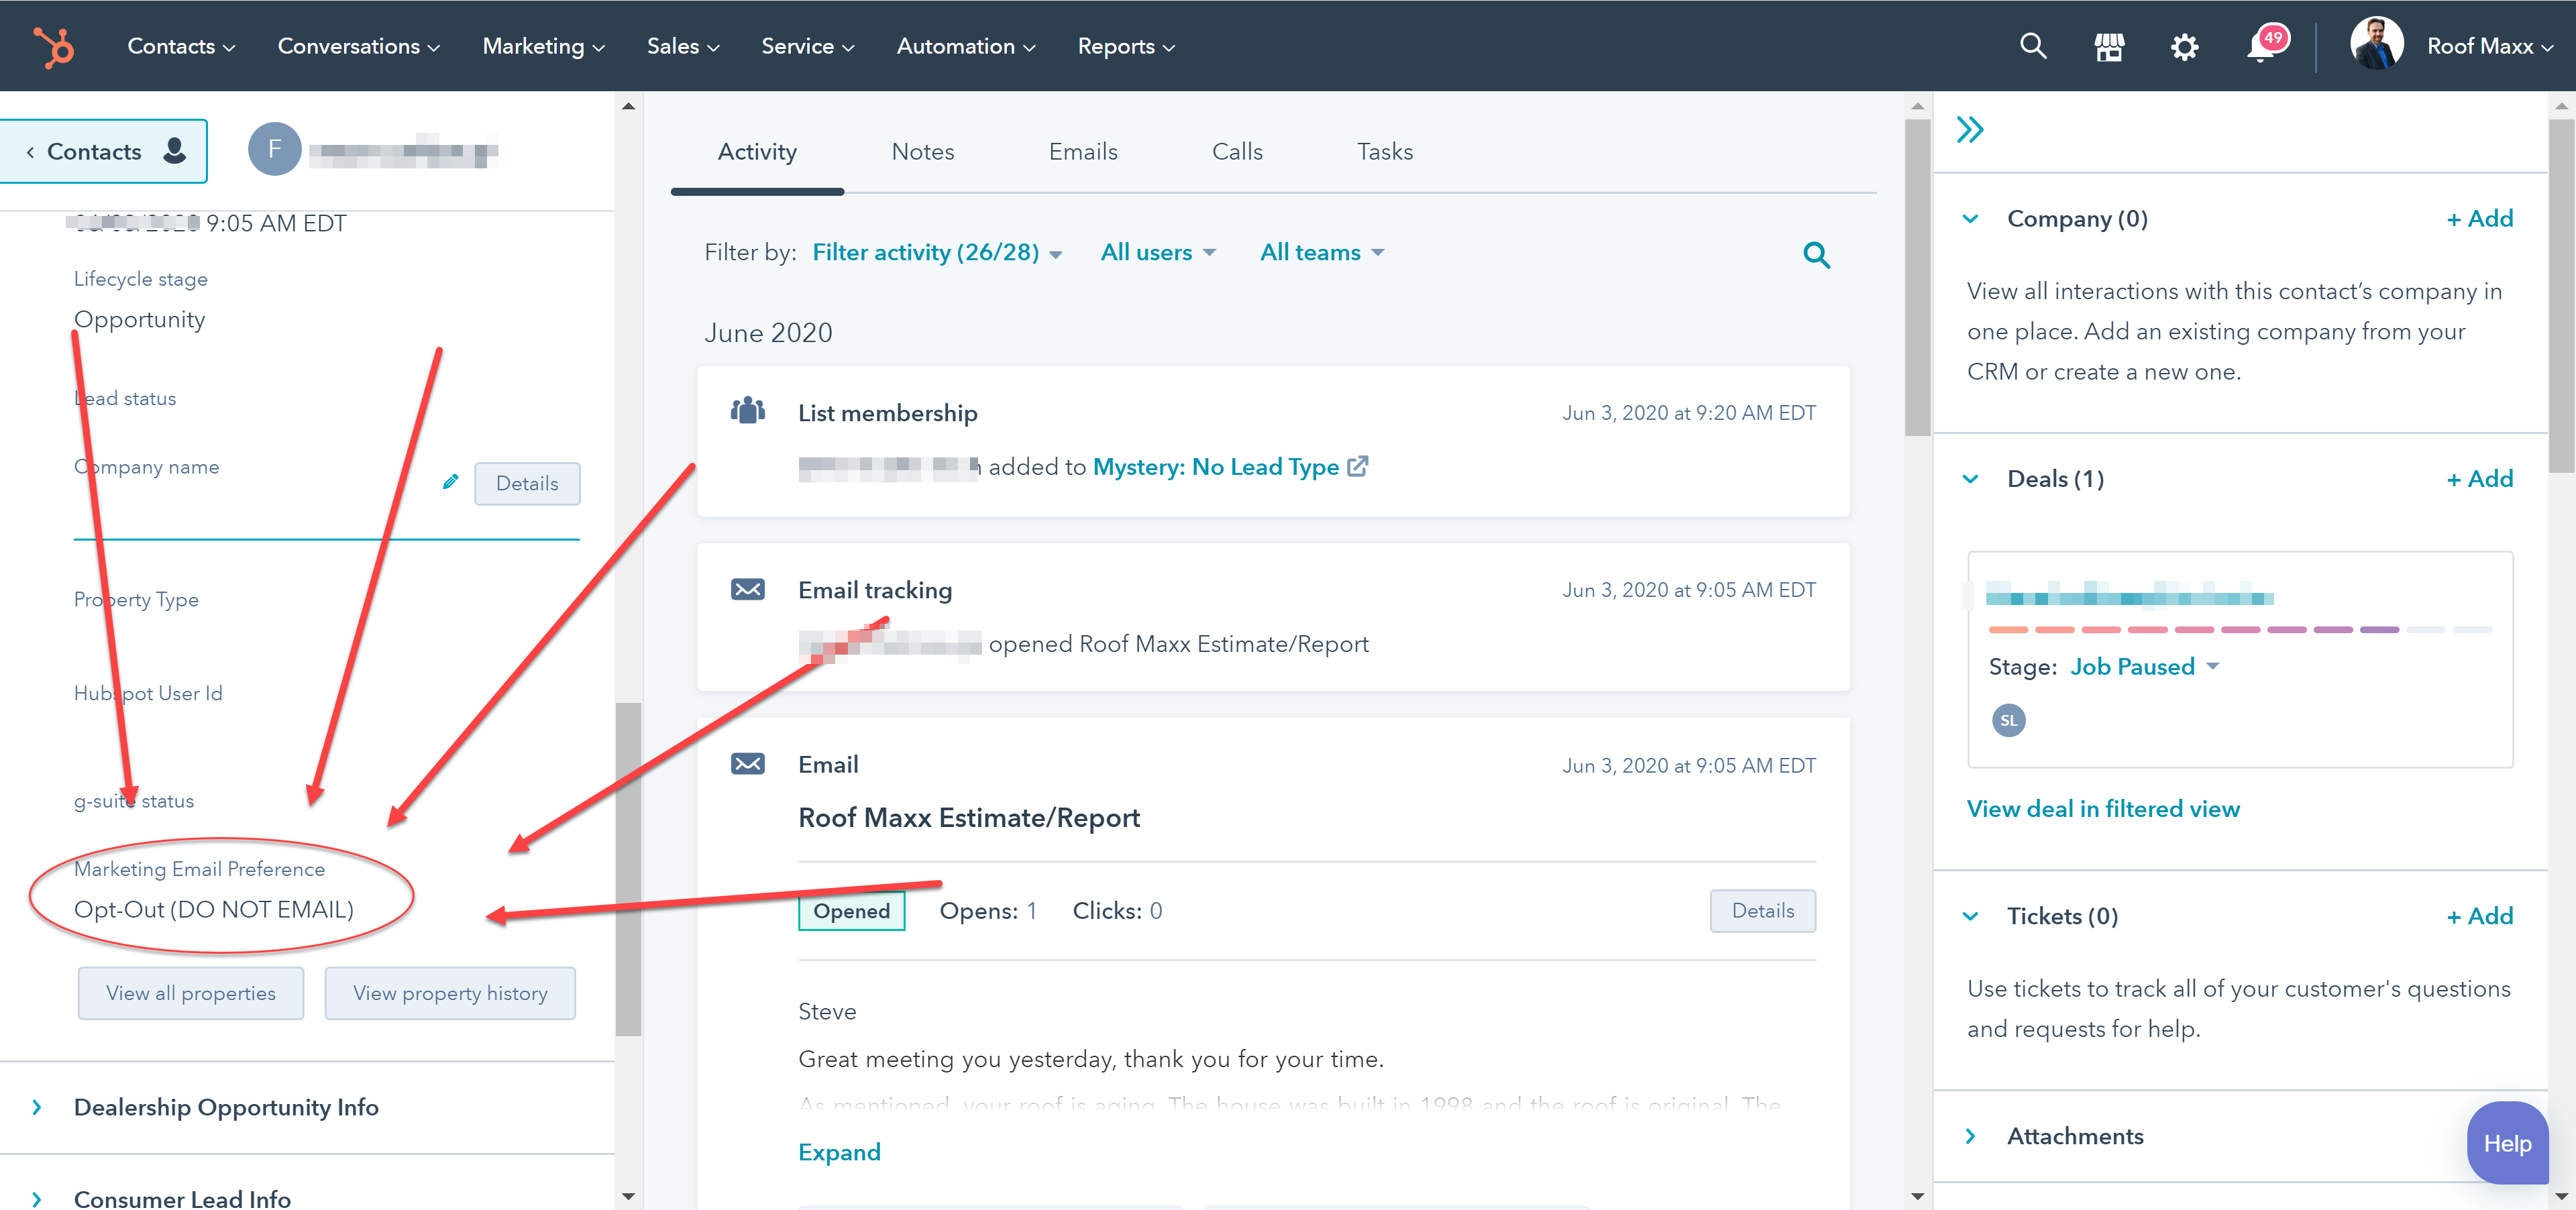This screenshot has width=2576, height=1210.
Task: Click the HubSpot sprocket logo
Action: coord(54,47)
